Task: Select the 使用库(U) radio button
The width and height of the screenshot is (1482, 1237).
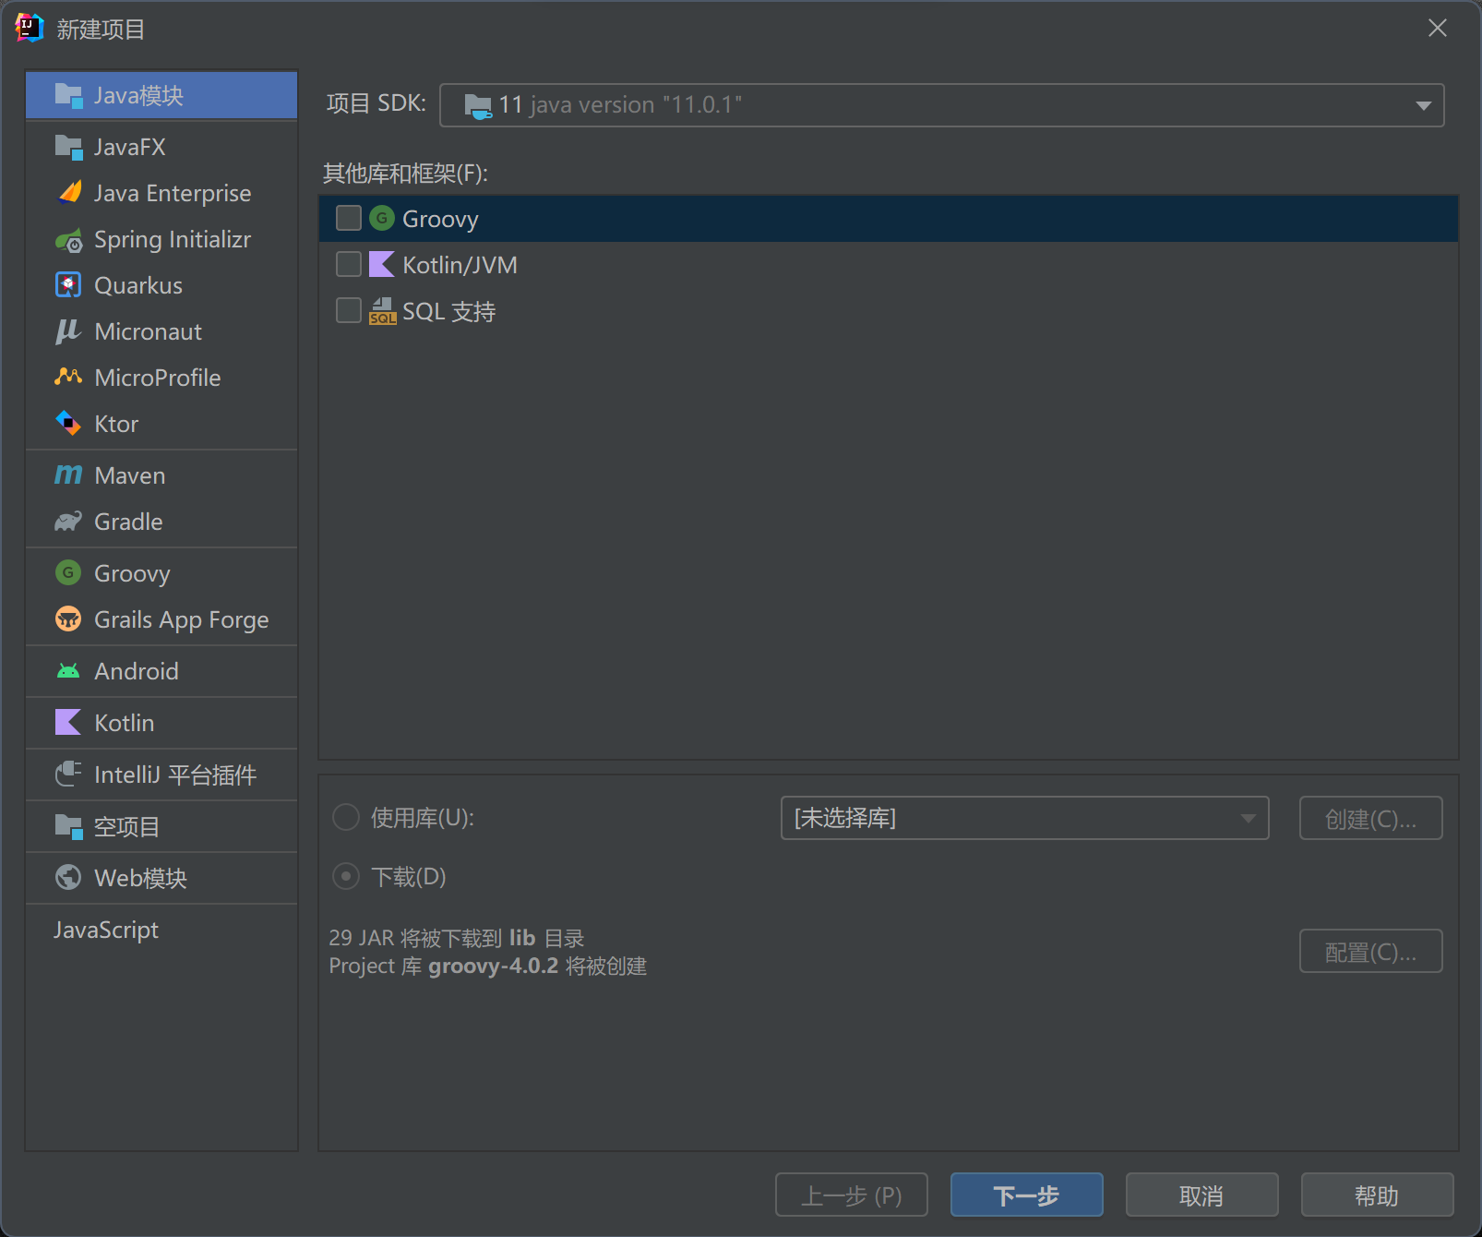Action: point(345,817)
